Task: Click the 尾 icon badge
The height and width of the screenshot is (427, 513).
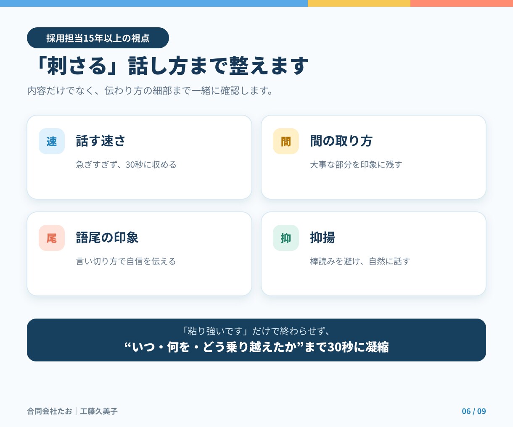Action: click(52, 238)
